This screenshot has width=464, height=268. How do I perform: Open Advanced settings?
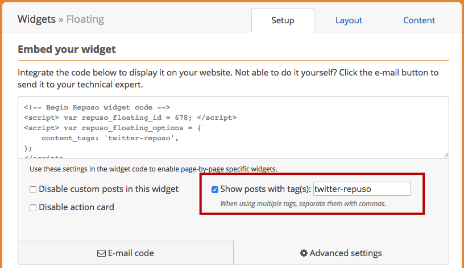(x=341, y=253)
